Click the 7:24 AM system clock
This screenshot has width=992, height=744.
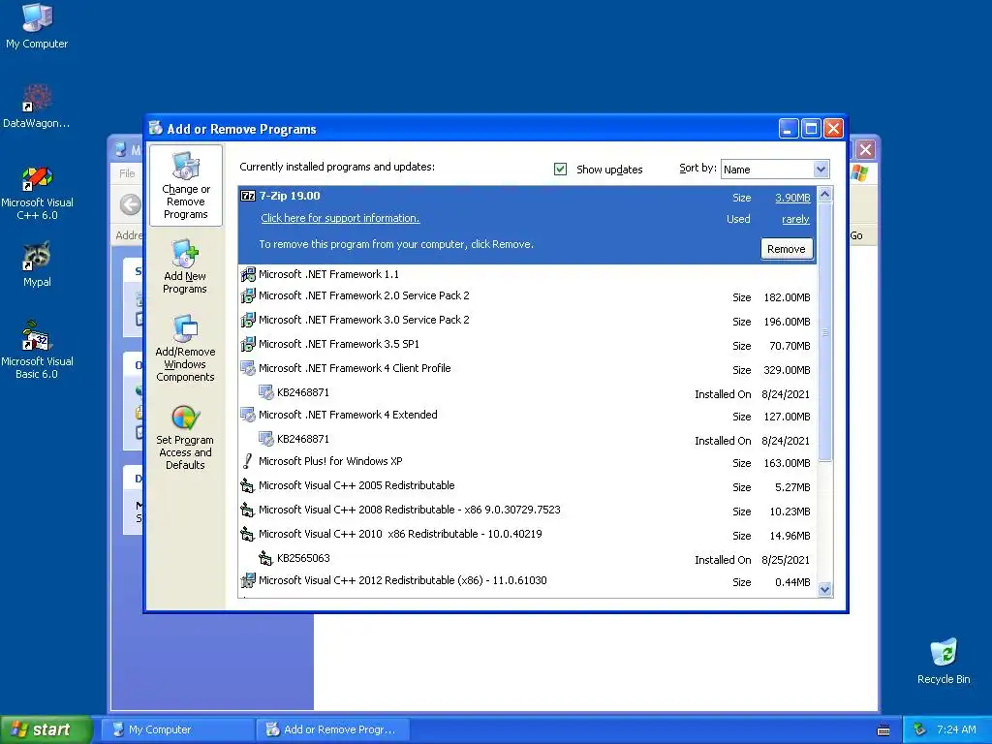[956, 729]
